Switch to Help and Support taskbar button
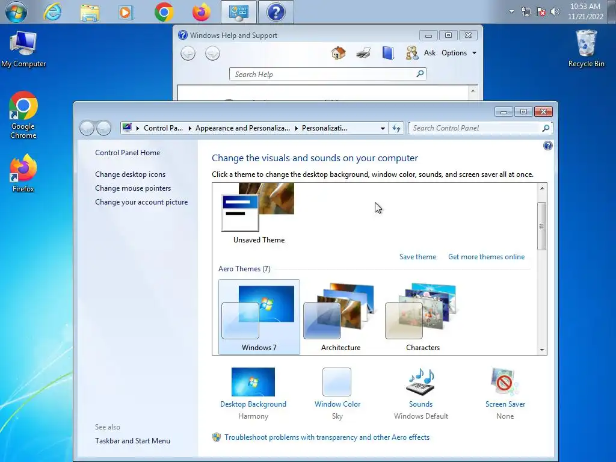616x462 pixels. click(276, 12)
